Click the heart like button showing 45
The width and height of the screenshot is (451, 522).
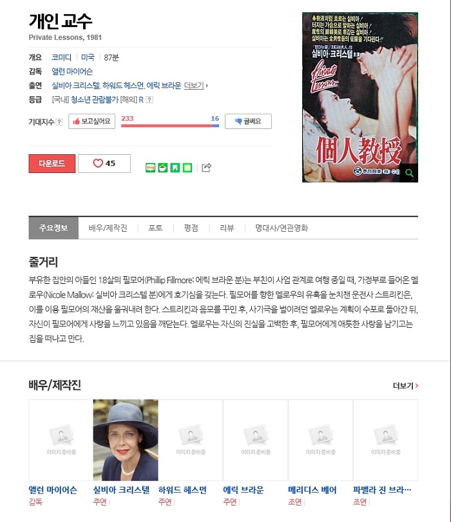pyautogui.click(x=104, y=163)
